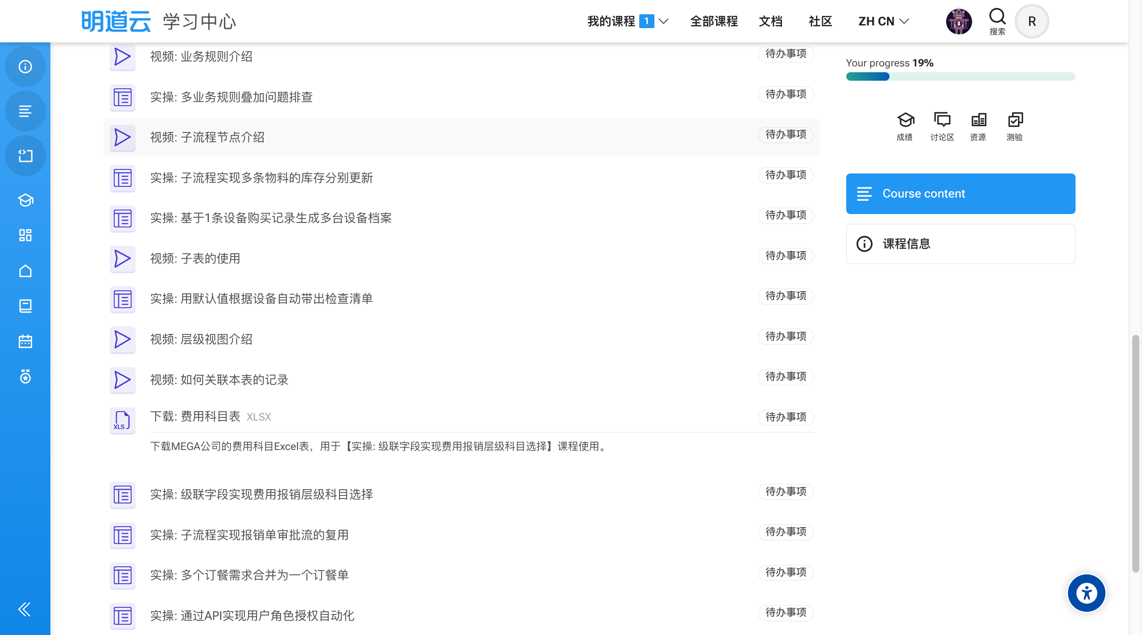
Task: Switch to the 全部课程 menu item
Action: (x=713, y=21)
